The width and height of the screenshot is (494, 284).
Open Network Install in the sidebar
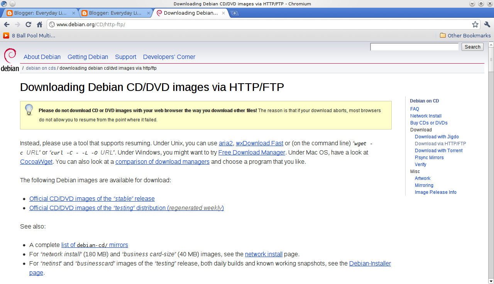pyautogui.click(x=426, y=116)
